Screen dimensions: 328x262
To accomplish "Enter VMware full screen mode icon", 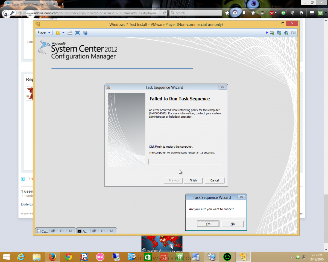I will tap(78, 33).
